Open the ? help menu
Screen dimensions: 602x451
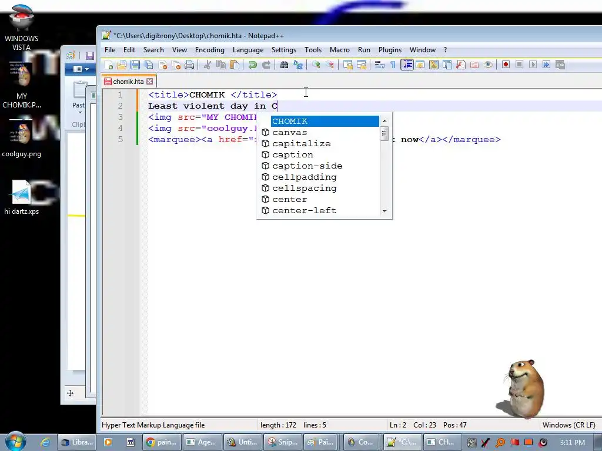(445, 50)
